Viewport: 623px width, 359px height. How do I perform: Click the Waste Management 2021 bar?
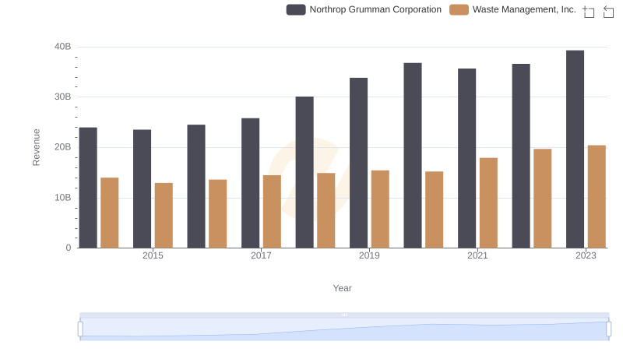pyautogui.click(x=488, y=203)
